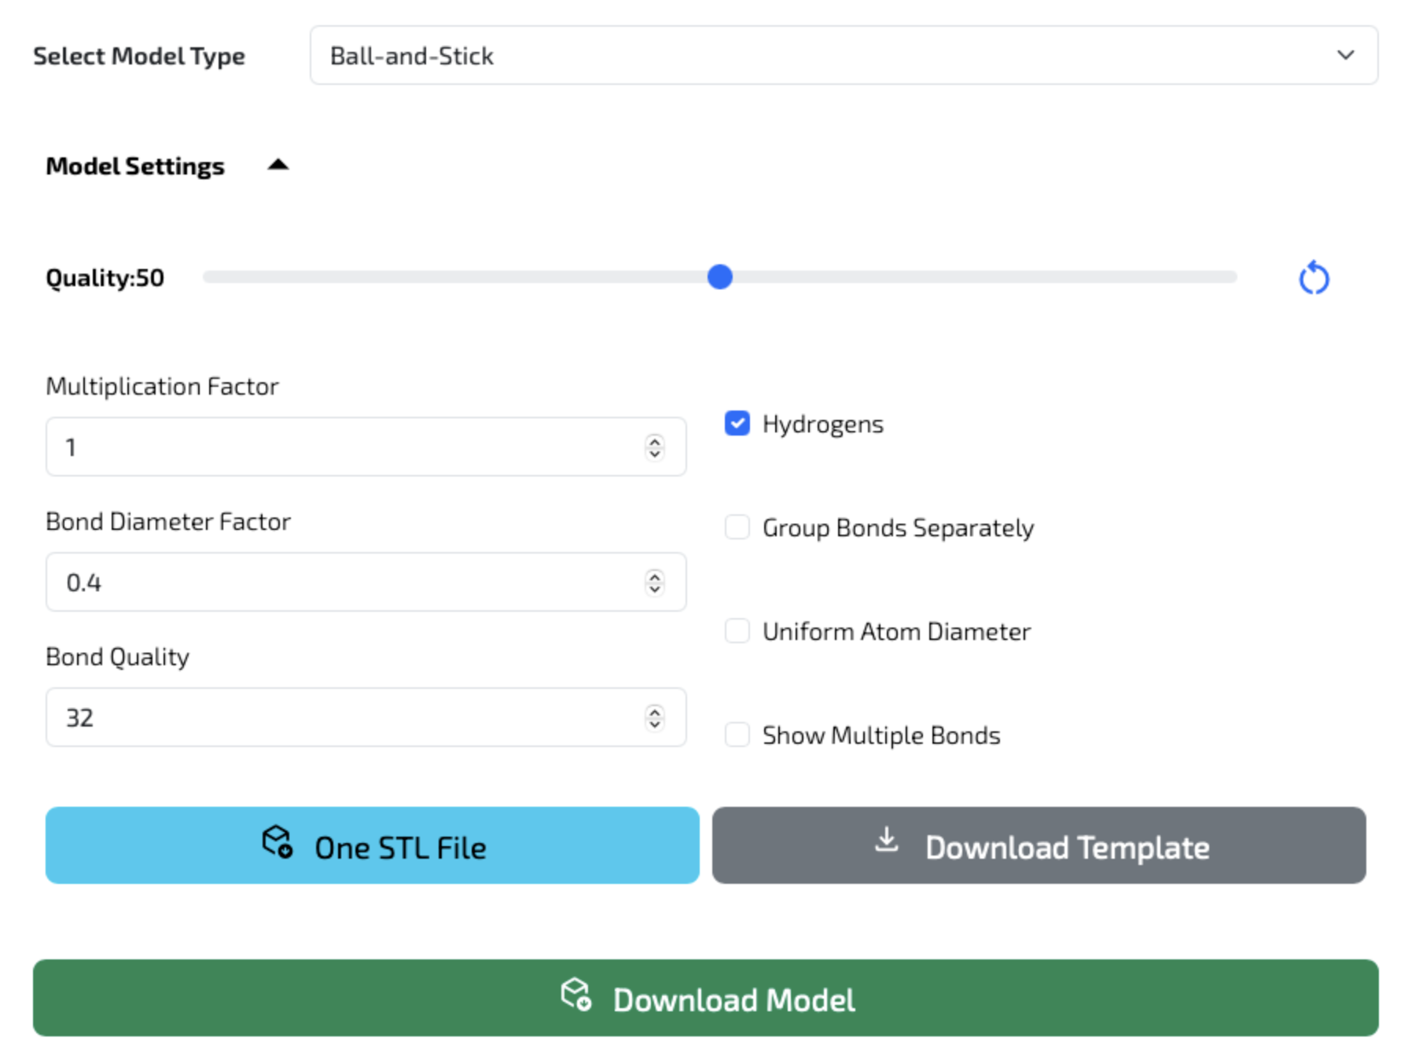Click the Bond Quality stepper arrows
The height and width of the screenshot is (1060, 1408).
pos(654,717)
